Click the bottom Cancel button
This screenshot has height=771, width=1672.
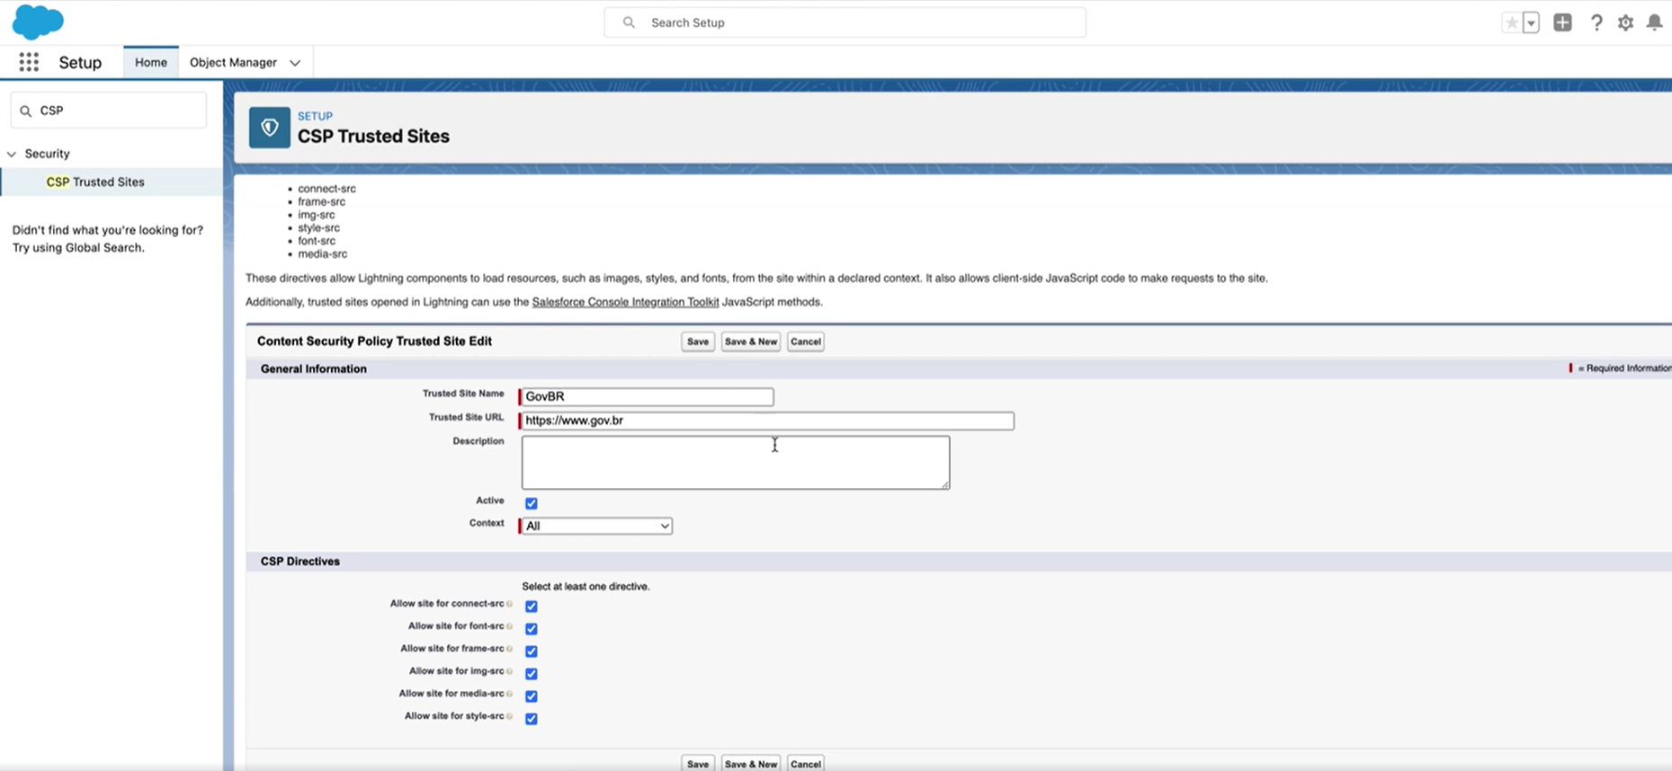point(806,764)
